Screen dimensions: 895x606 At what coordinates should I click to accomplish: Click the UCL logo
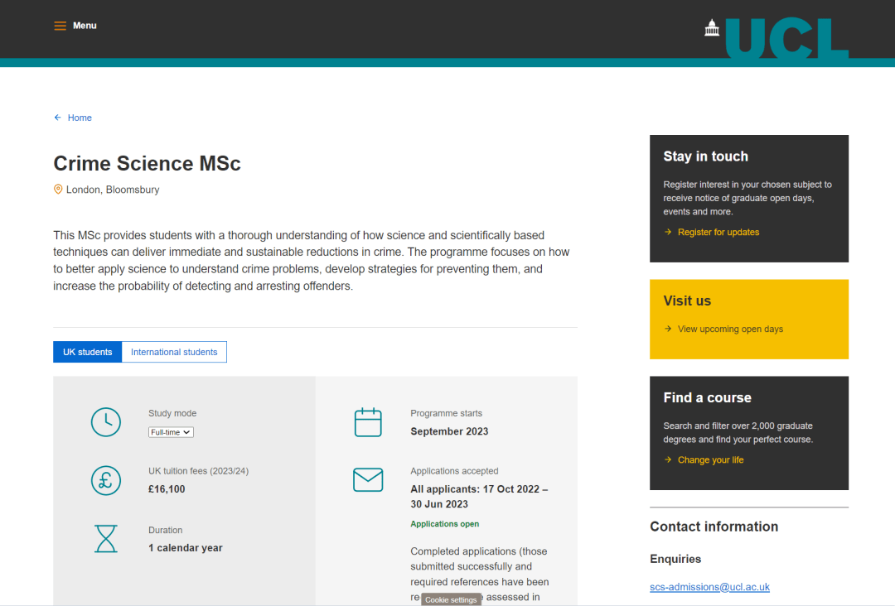click(776, 36)
